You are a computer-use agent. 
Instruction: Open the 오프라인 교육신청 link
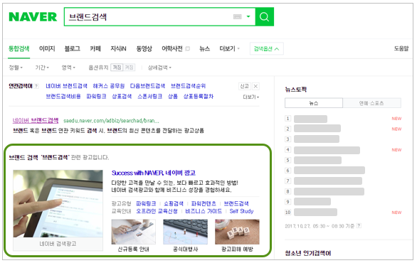pos(157,211)
